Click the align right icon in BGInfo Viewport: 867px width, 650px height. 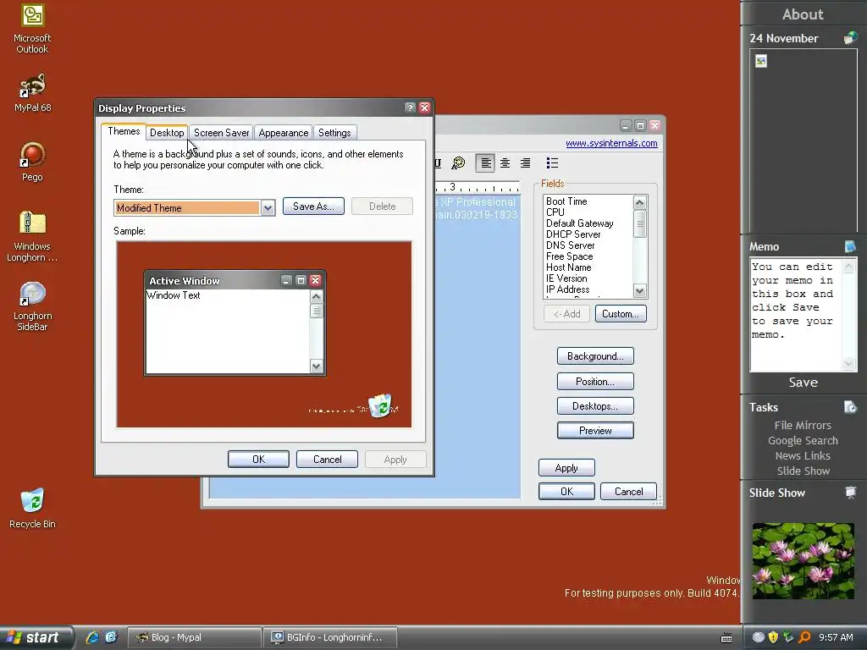click(x=525, y=163)
